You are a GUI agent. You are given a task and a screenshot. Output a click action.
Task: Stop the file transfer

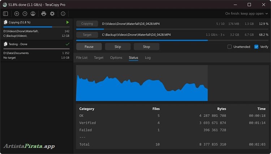(146, 47)
